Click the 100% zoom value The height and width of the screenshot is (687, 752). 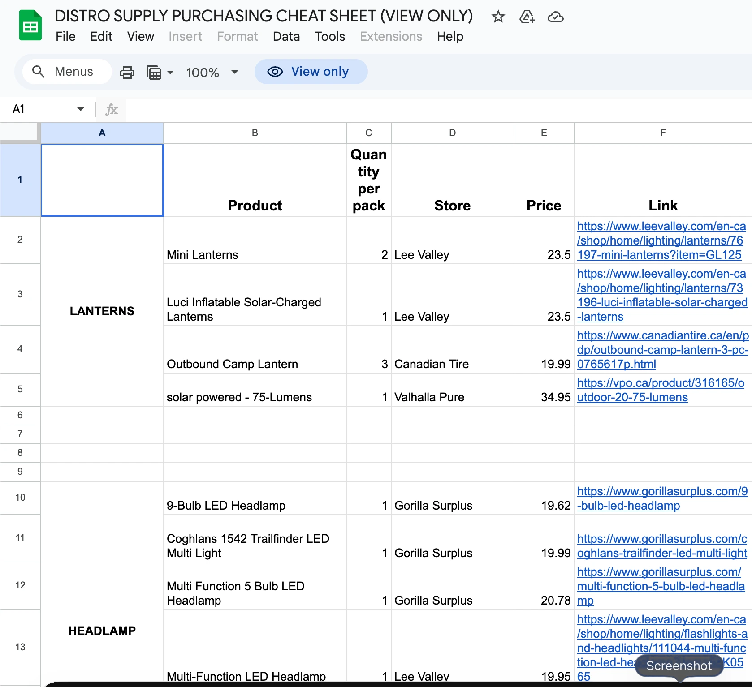click(203, 73)
